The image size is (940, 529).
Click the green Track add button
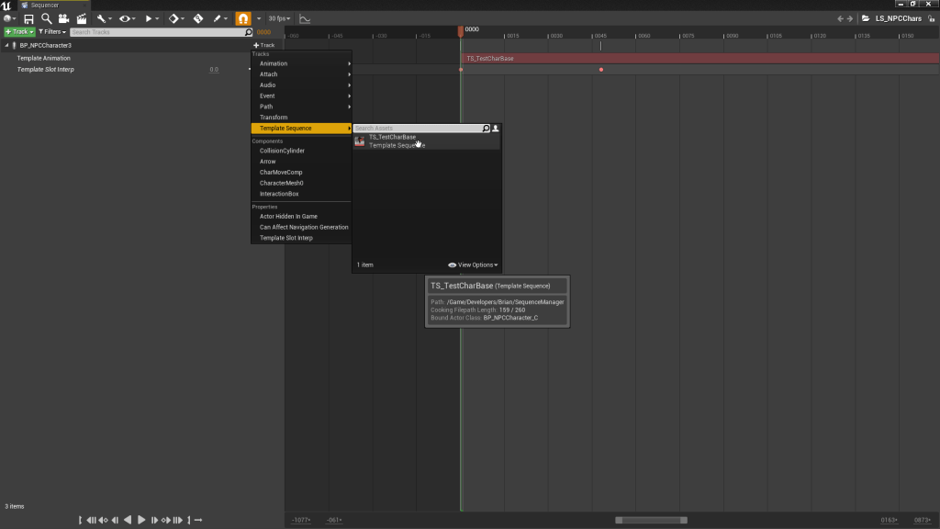[x=18, y=32]
